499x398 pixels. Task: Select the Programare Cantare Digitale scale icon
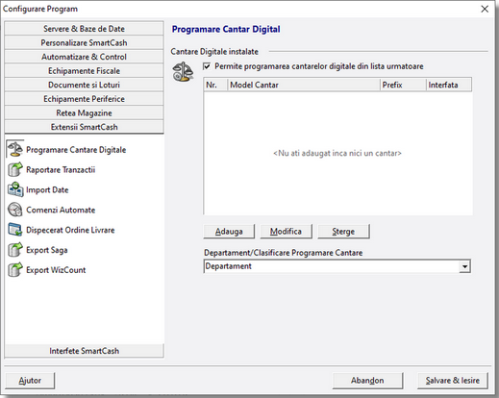pos(15,149)
